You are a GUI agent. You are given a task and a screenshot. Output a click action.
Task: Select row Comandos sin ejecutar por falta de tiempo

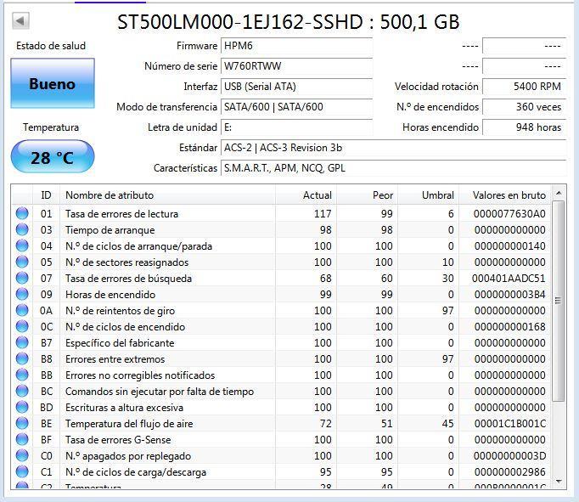281,392
